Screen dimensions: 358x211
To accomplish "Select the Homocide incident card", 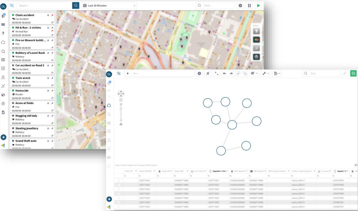I will click(32, 94).
